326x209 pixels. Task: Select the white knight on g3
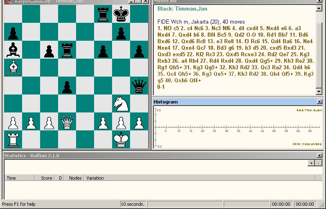tap(121, 104)
